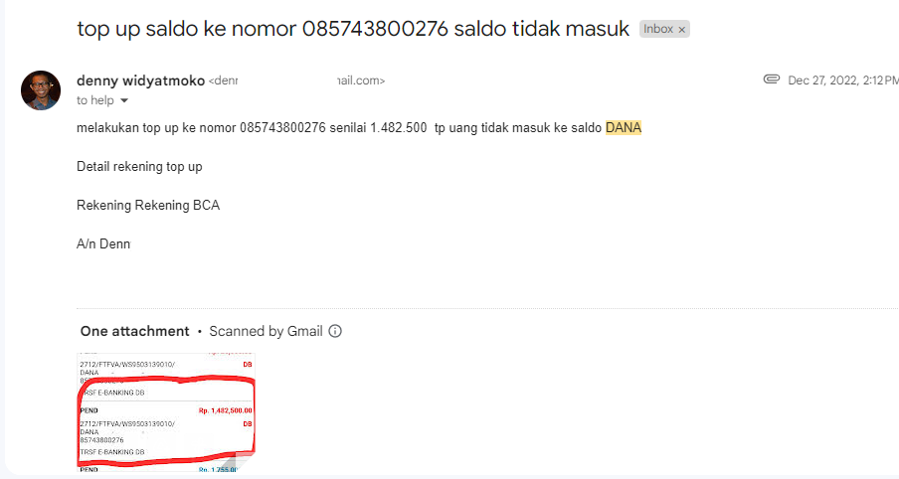Click the 'One attachment' heading

[134, 331]
